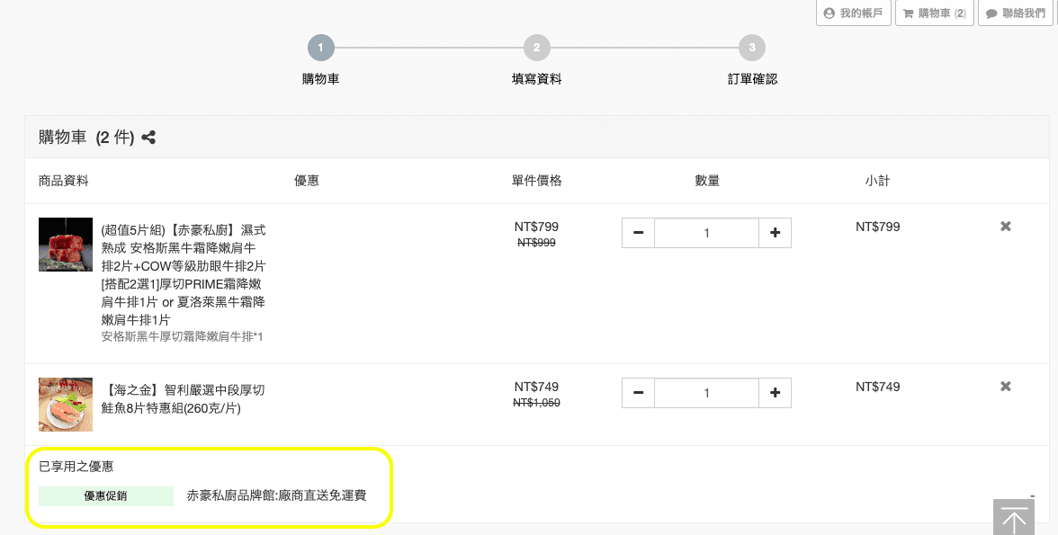
Task: Remove the salmon set from cart
Action: tap(1006, 387)
